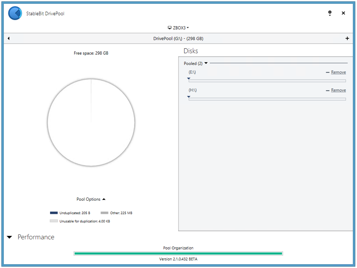Remove the E:\ drive from pool
Screen dimensions: 357x268
pos(338,72)
